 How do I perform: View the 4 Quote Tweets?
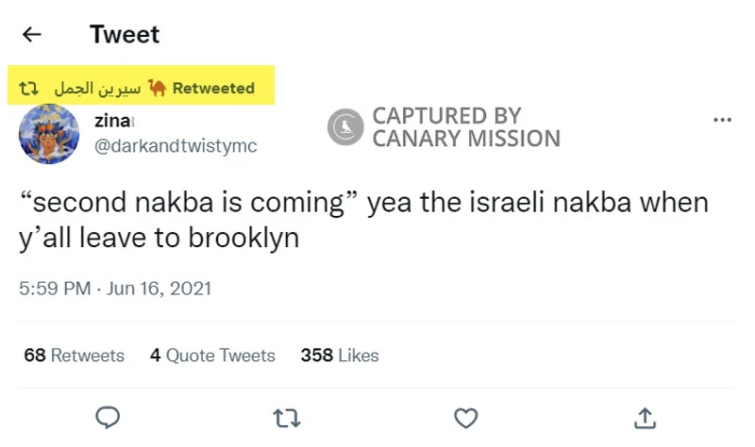(212, 356)
